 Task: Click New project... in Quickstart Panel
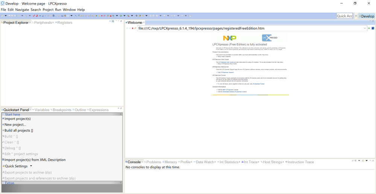pyautogui.click(x=15, y=124)
